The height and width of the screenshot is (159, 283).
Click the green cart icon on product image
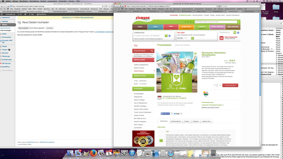[195, 53]
